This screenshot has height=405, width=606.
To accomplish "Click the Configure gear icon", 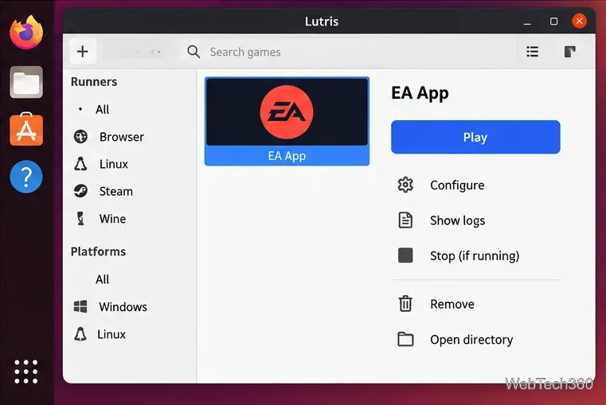I will coord(405,185).
